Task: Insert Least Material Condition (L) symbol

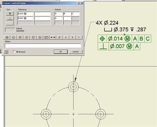Action: pyautogui.click(x=14, y=37)
